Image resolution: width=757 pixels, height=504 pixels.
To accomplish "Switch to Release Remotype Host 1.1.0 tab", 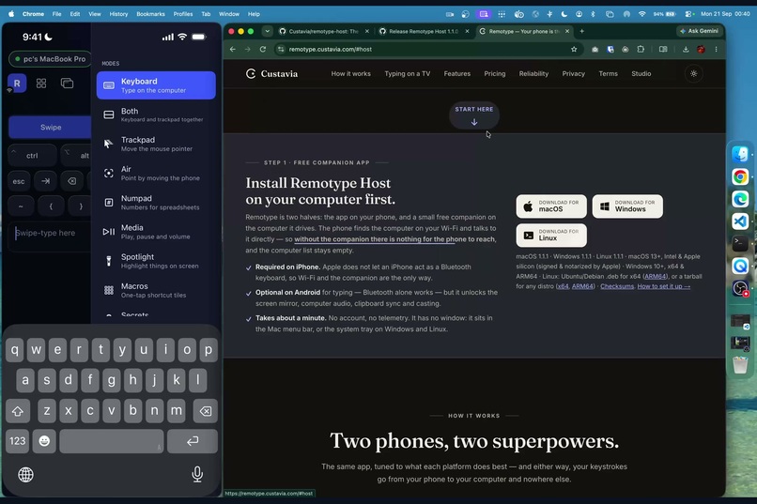I will click(x=423, y=31).
